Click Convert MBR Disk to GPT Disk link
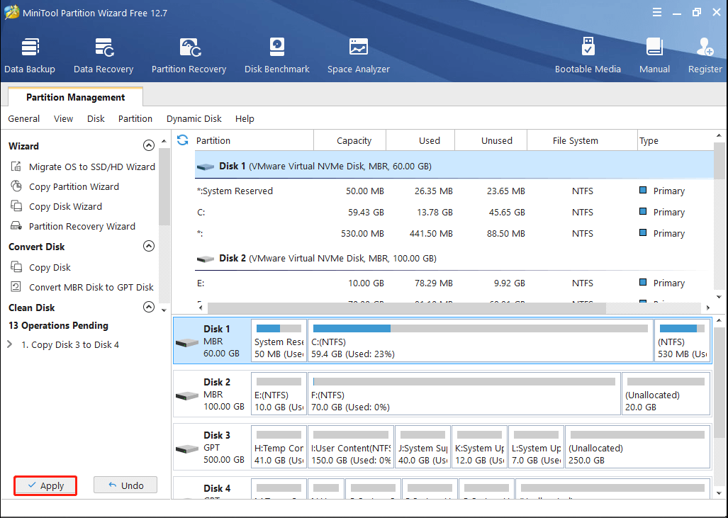Screen dimensions: 728x518 91,287
